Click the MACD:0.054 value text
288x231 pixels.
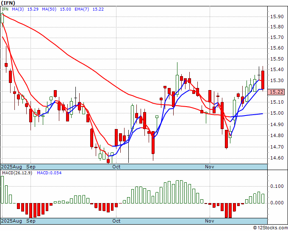pos(49,173)
